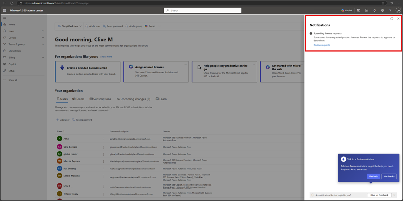Click the Review requests link
The image size is (403, 201).
pyautogui.click(x=322, y=45)
